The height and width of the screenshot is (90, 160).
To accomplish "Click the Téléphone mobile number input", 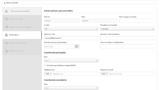I will pyautogui.click(x=131, y=74).
